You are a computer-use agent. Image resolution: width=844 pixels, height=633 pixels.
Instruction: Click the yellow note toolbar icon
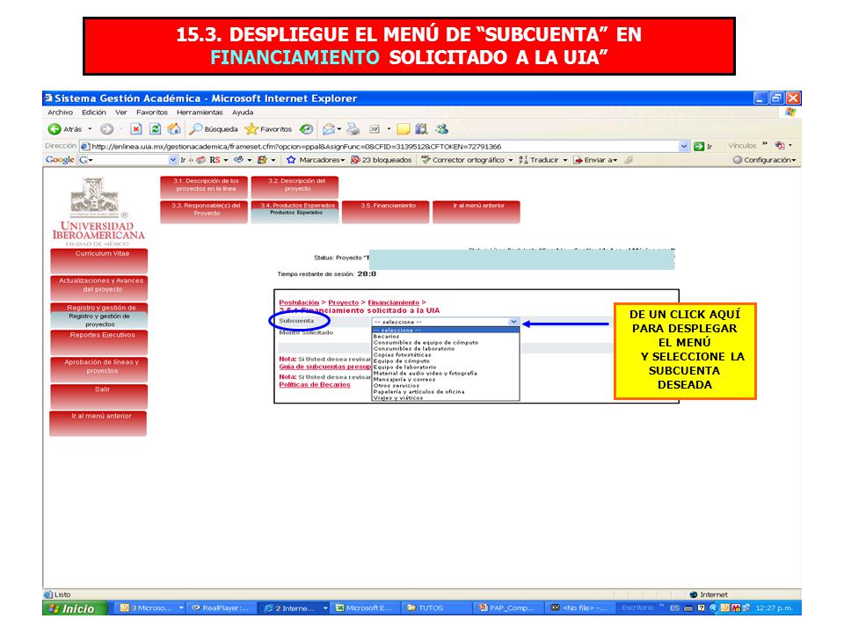tap(404, 129)
